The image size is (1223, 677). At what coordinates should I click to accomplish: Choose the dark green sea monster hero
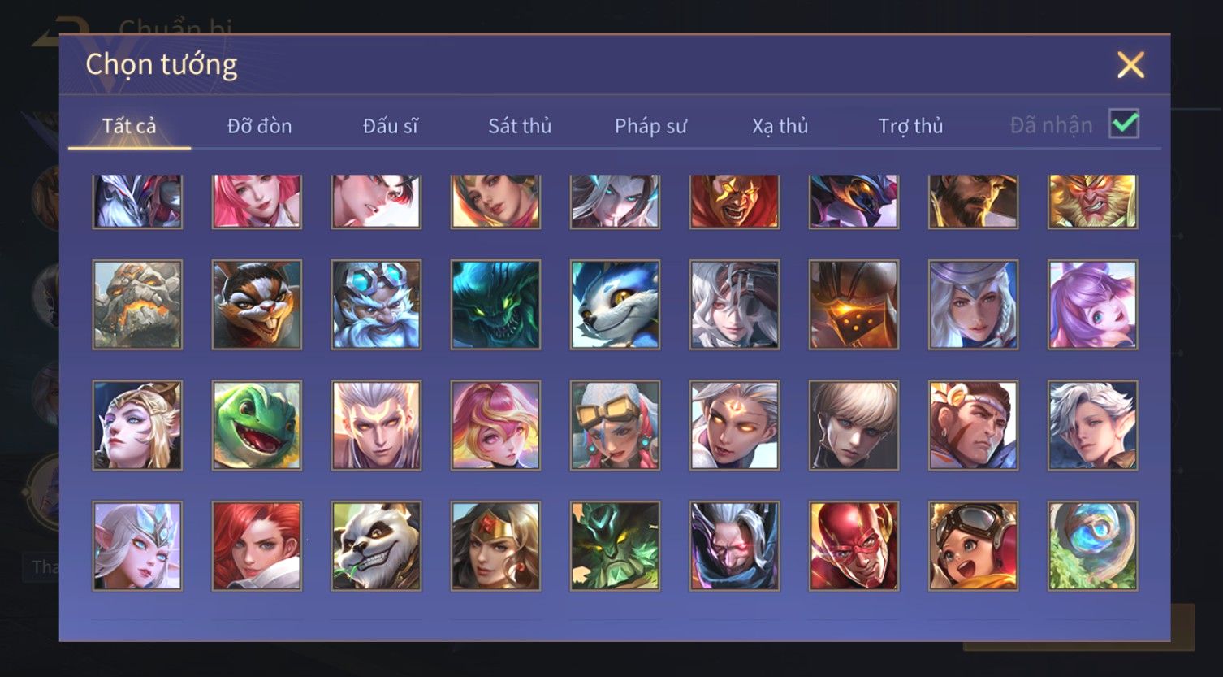(x=495, y=305)
